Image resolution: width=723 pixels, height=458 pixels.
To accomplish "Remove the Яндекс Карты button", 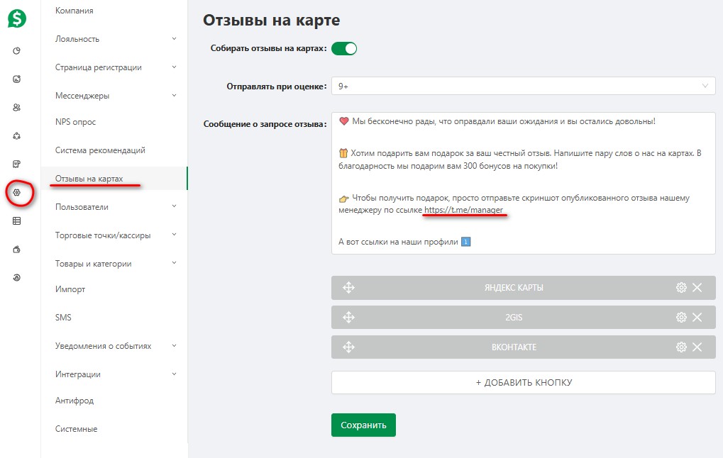I will click(x=697, y=288).
